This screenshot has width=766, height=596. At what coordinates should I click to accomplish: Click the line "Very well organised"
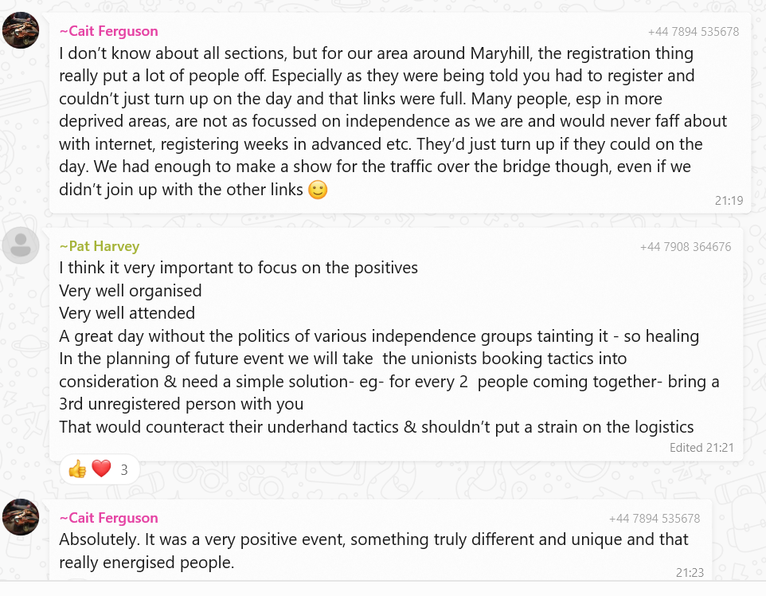coord(131,291)
